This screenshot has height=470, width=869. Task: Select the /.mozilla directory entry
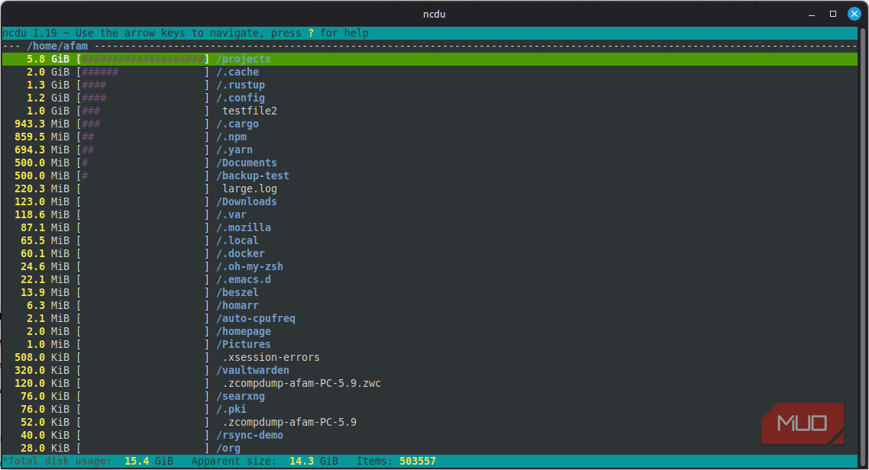[x=244, y=227]
